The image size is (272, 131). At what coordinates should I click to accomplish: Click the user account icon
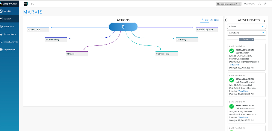point(259,4)
